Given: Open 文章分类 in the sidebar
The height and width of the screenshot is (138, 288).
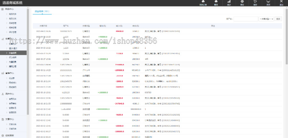Looking at the screenshot, I should (12, 124).
